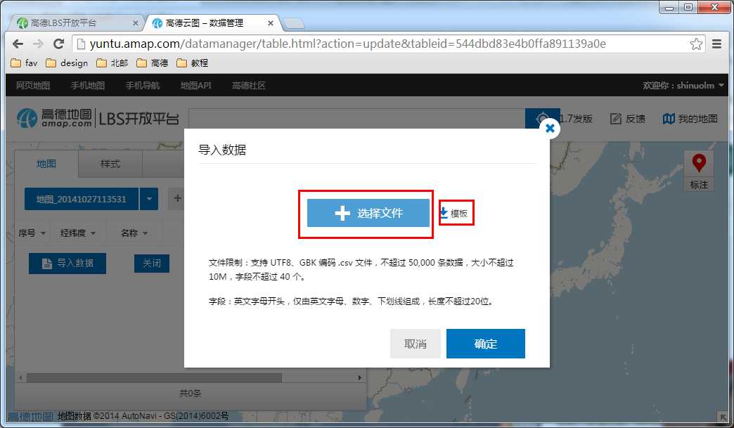Open 手机导航 in top navigation
734x428 pixels.
(142, 85)
